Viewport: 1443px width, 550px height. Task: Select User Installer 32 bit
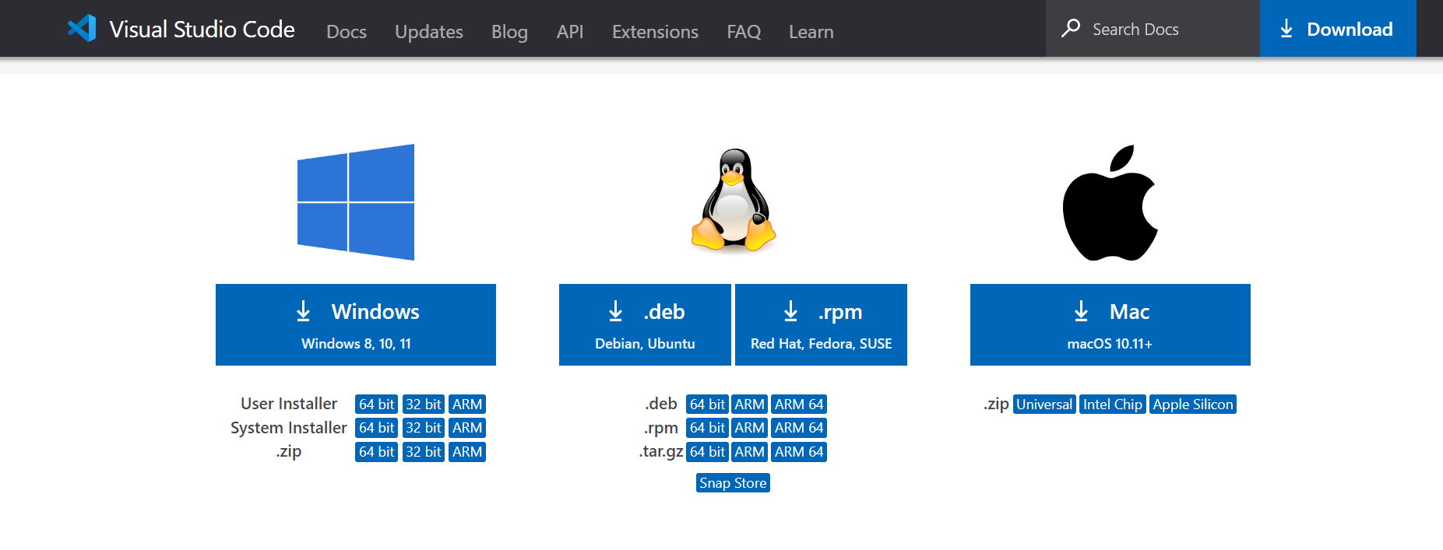[x=424, y=405]
